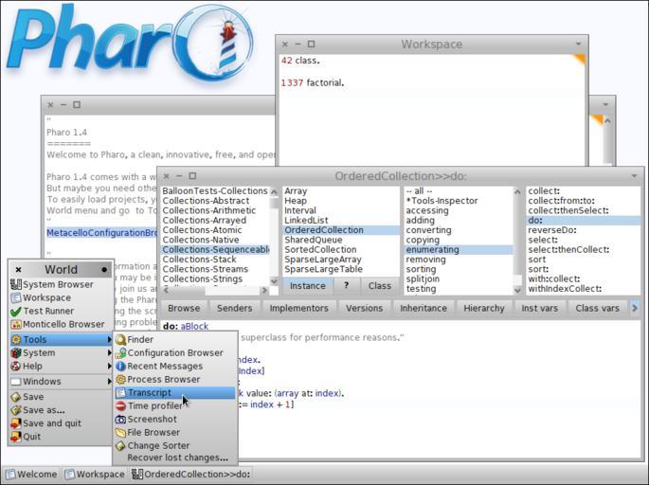The height and width of the screenshot is (485, 649).
Task: Select Transcript from the Tools submenu
Action: [150, 393]
